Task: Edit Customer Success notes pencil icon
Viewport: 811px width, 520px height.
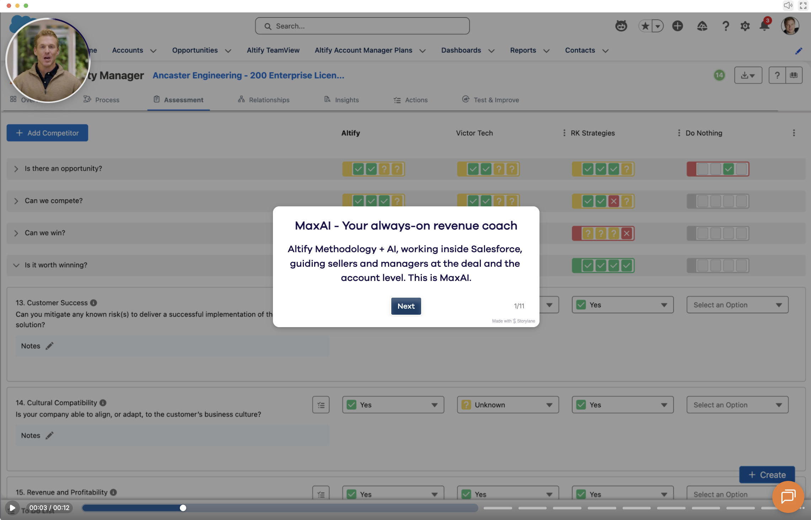Action: point(49,346)
